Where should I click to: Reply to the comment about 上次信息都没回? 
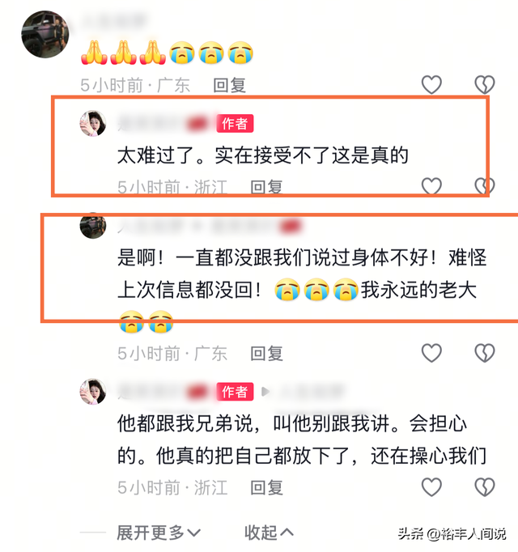tap(266, 354)
